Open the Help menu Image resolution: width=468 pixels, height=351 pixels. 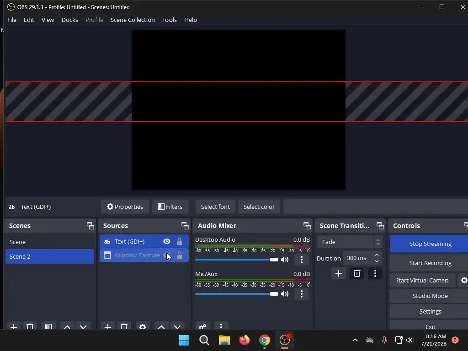[x=191, y=20]
